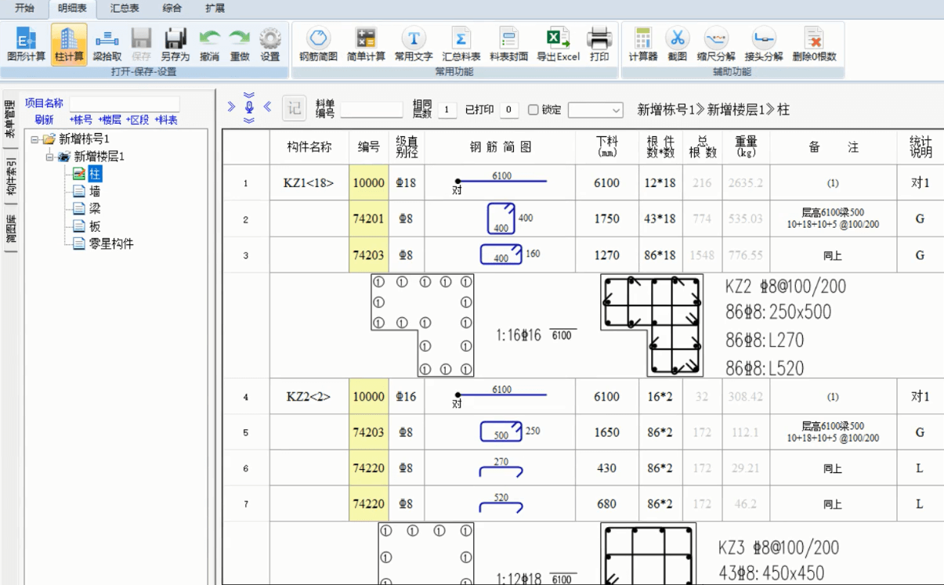Click the +楼层 add floor link
Screen dimensions: 944x585
tap(109, 120)
